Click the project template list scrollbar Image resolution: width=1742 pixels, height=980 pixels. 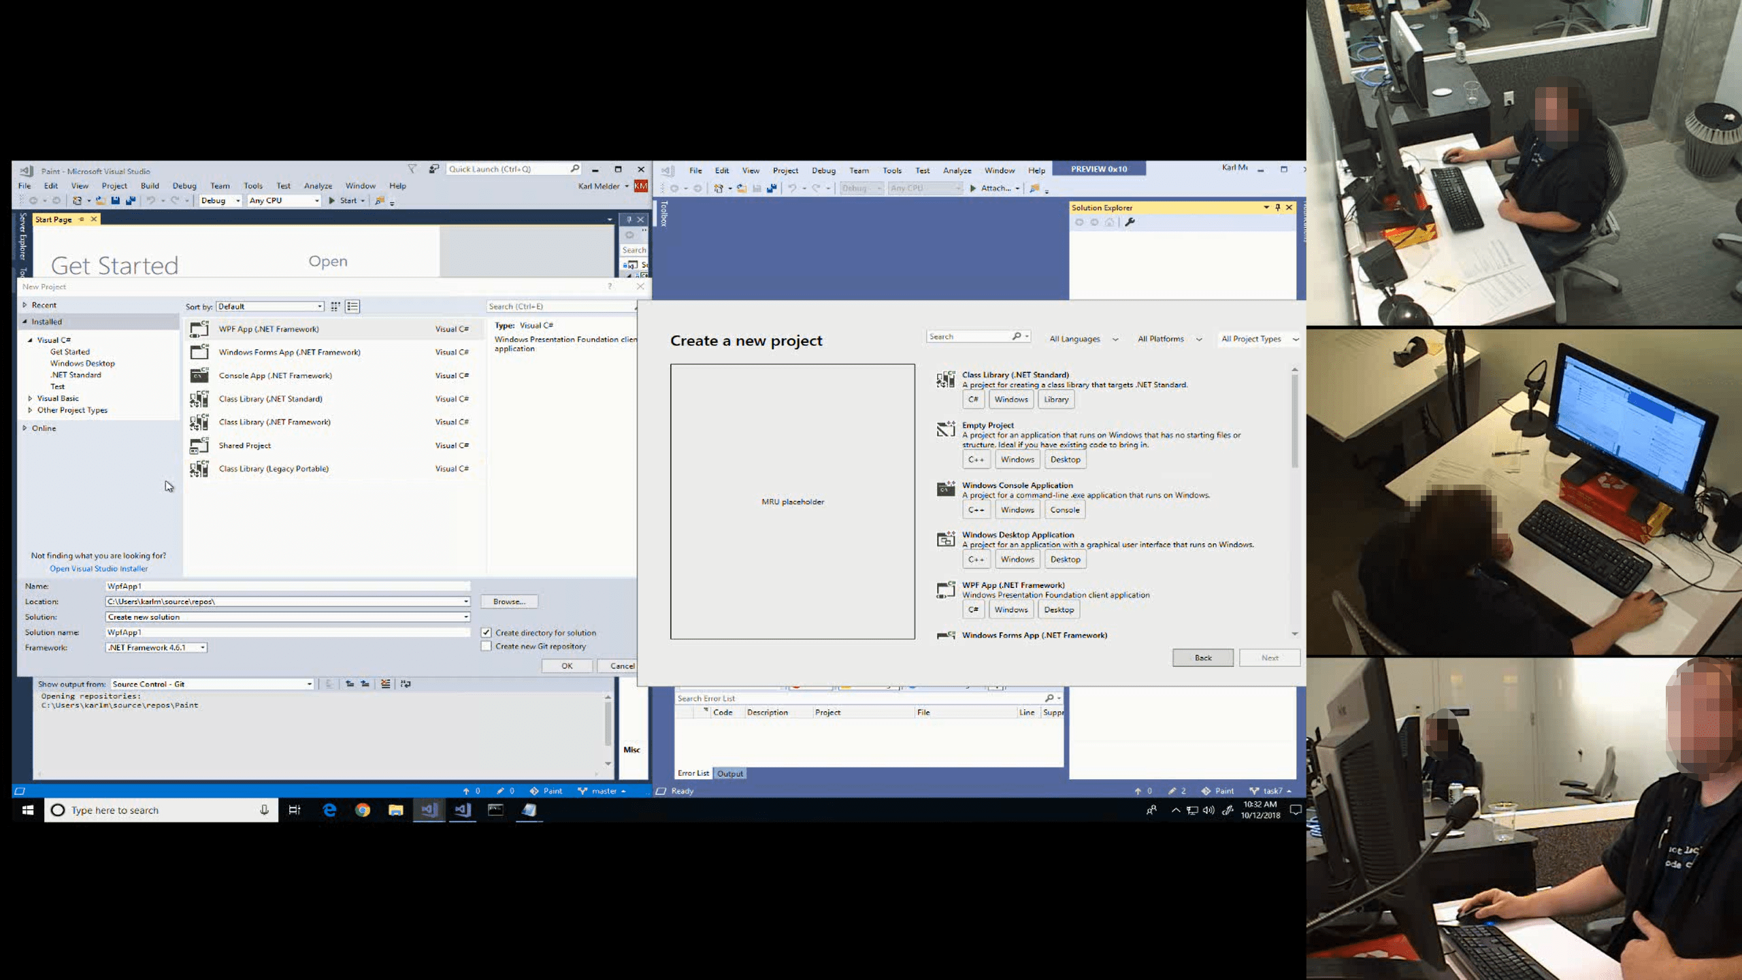click(1294, 422)
